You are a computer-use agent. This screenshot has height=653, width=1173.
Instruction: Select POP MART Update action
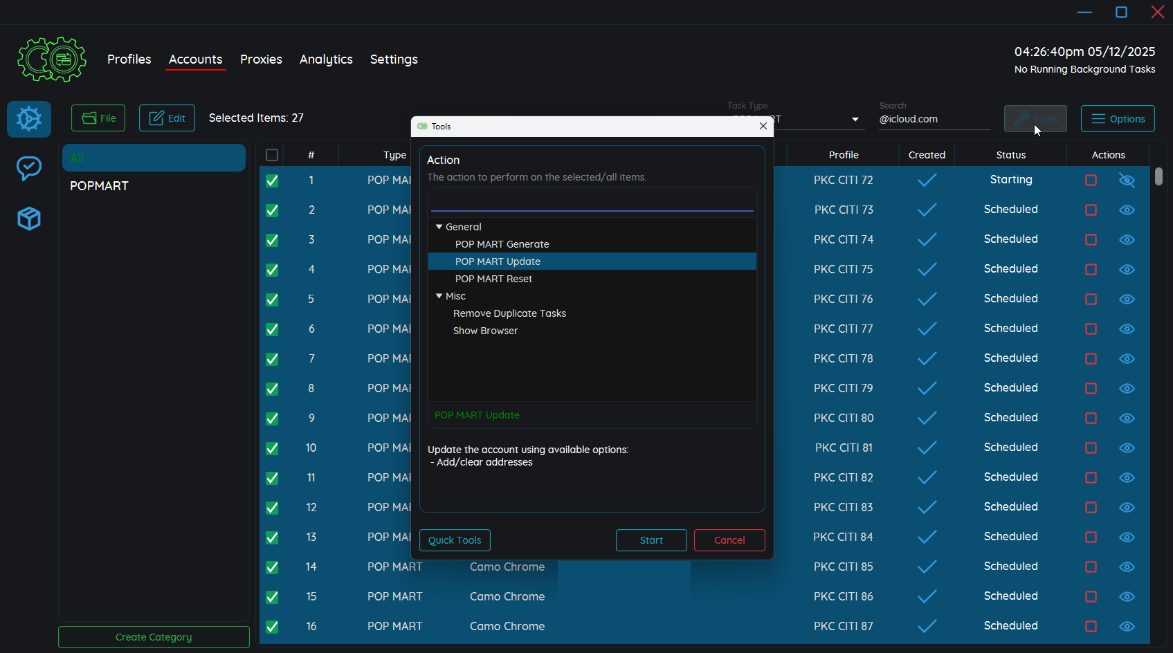pos(592,261)
